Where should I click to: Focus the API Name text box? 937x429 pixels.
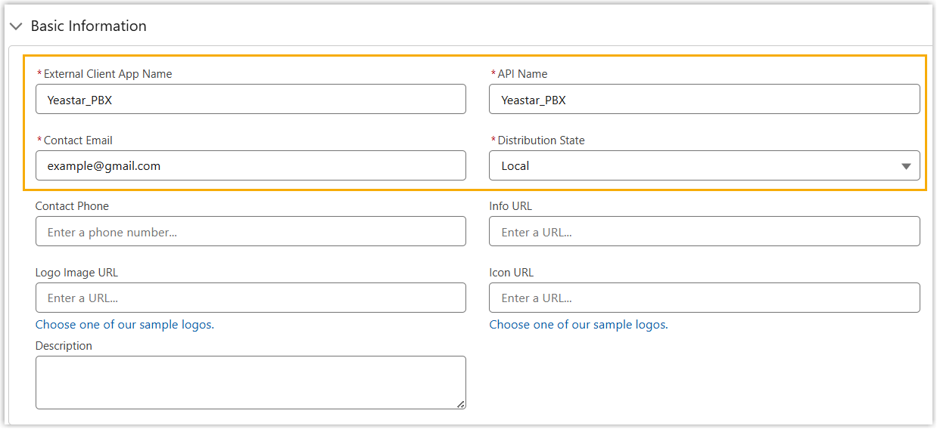(x=704, y=99)
